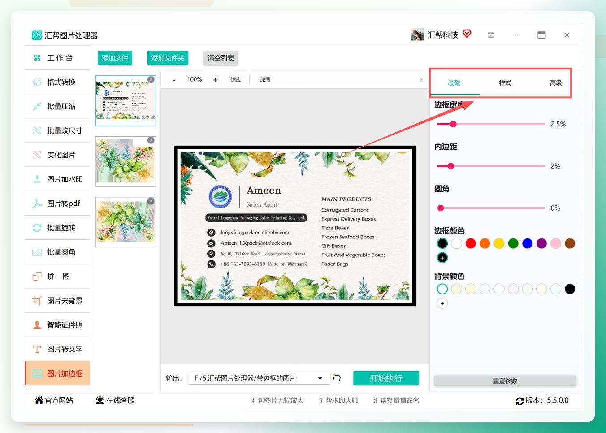Open the 图片转pdf icon

[37, 204]
